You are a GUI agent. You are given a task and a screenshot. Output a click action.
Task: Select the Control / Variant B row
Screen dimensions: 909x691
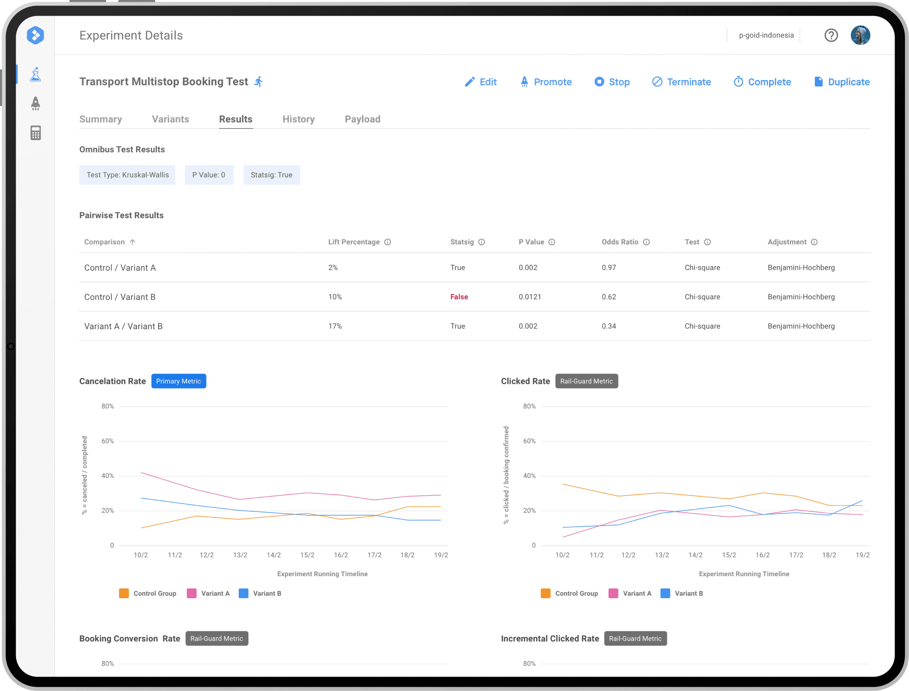474,297
